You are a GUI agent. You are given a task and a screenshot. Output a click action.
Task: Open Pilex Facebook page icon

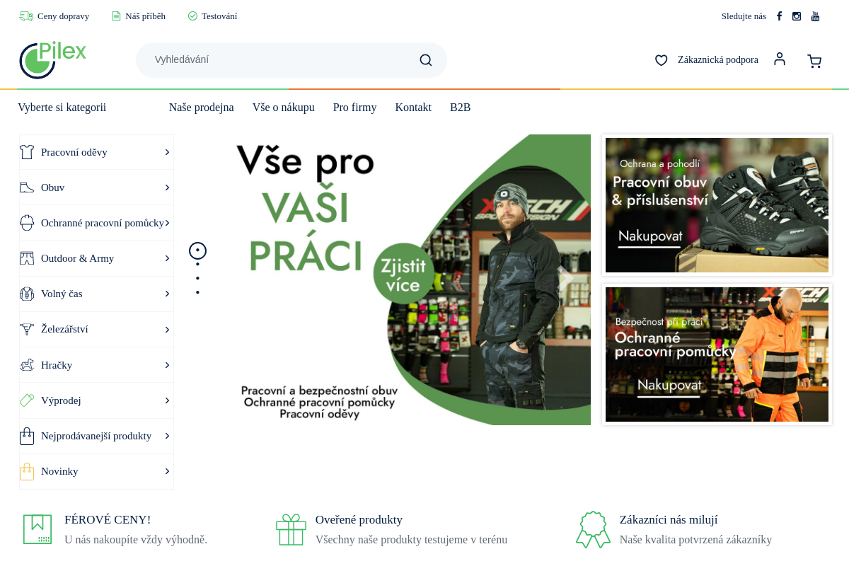[779, 16]
